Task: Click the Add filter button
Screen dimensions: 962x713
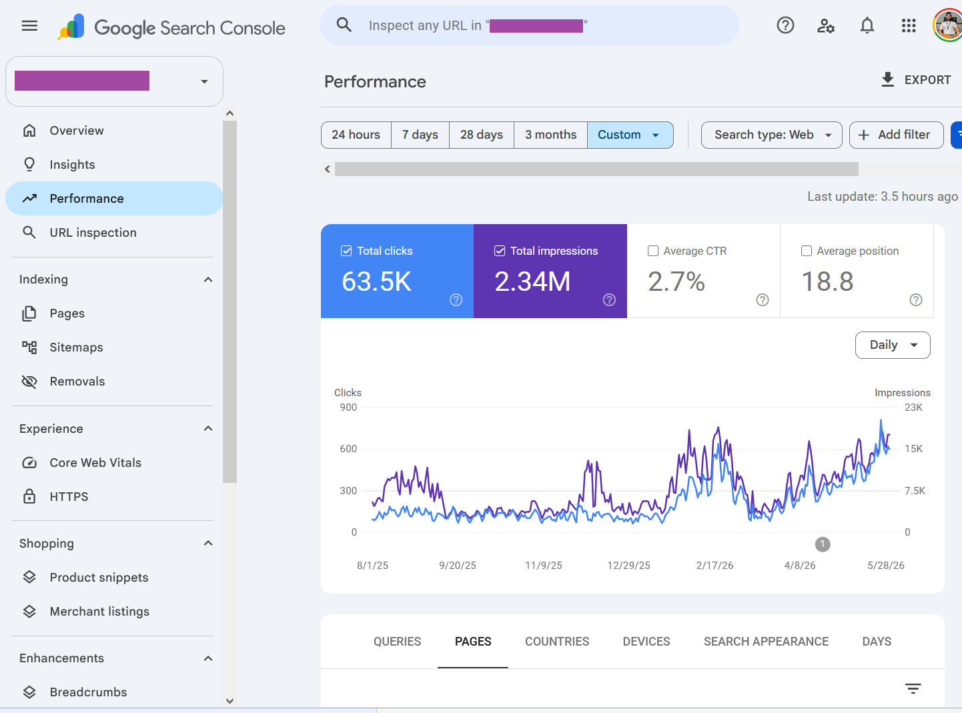Action: 897,135
